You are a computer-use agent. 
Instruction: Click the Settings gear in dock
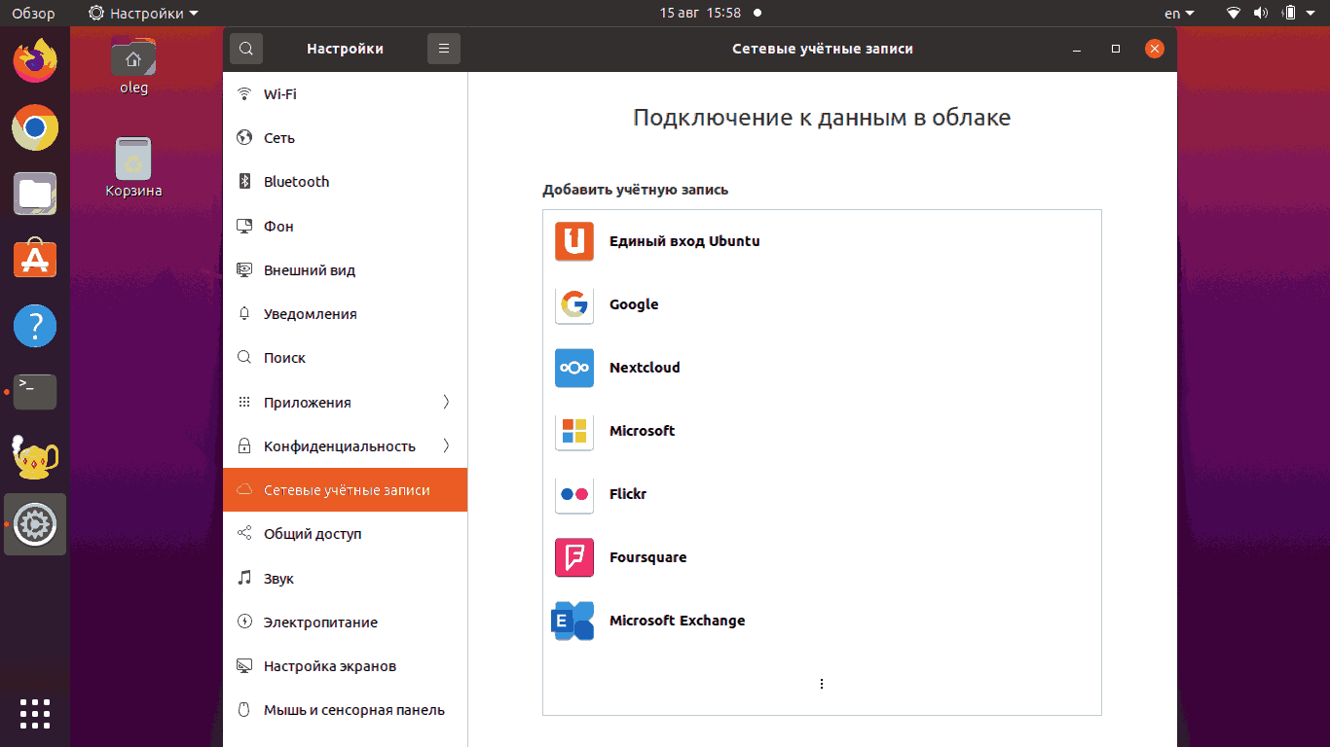tap(35, 524)
